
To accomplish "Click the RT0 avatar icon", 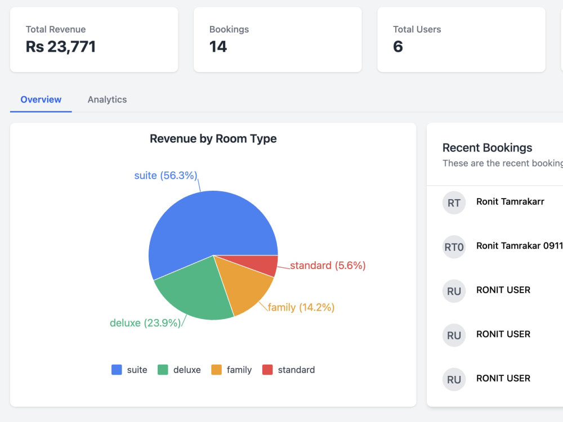I will click(x=454, y=247).
